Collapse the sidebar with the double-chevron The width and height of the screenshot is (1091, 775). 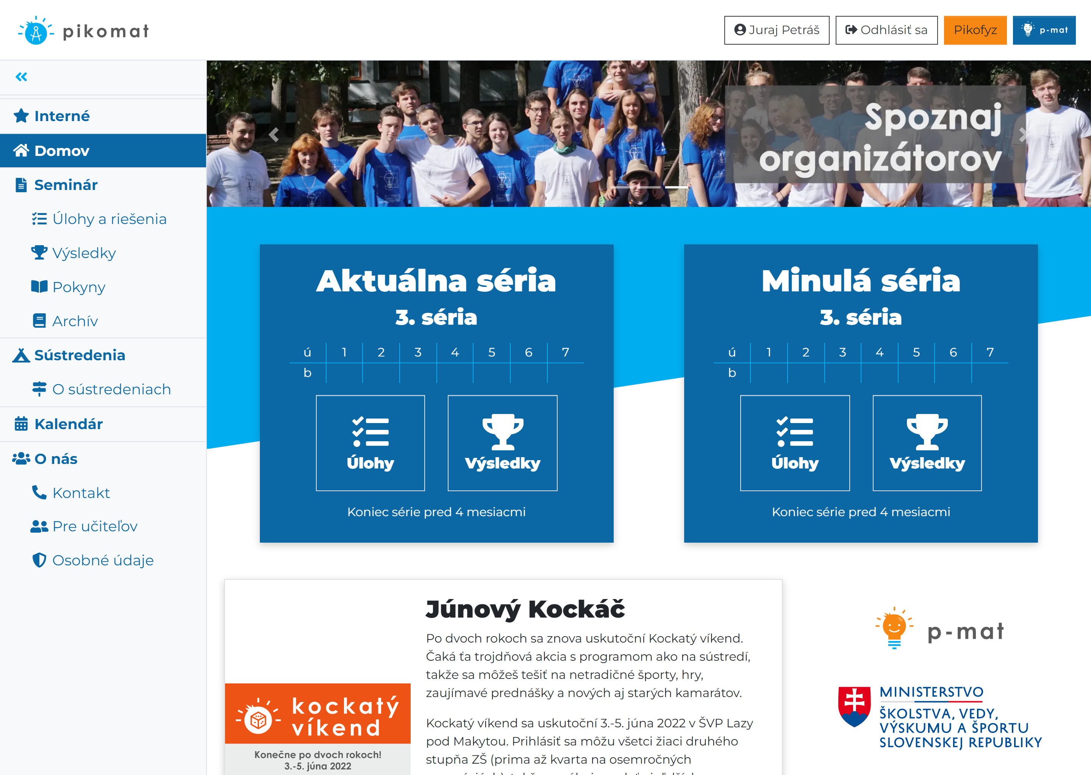[21, 77]
